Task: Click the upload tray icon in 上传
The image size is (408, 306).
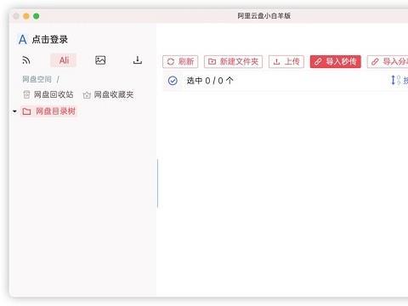Action: click(x=277, y=62)
